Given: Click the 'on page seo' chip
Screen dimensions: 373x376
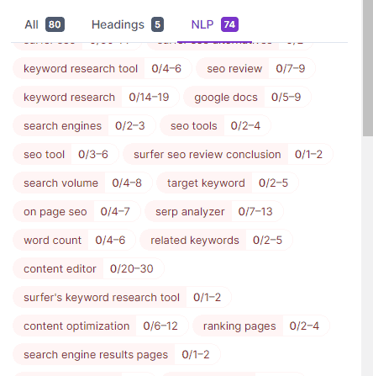Looking at the screenshot, I should pos(76,211).
